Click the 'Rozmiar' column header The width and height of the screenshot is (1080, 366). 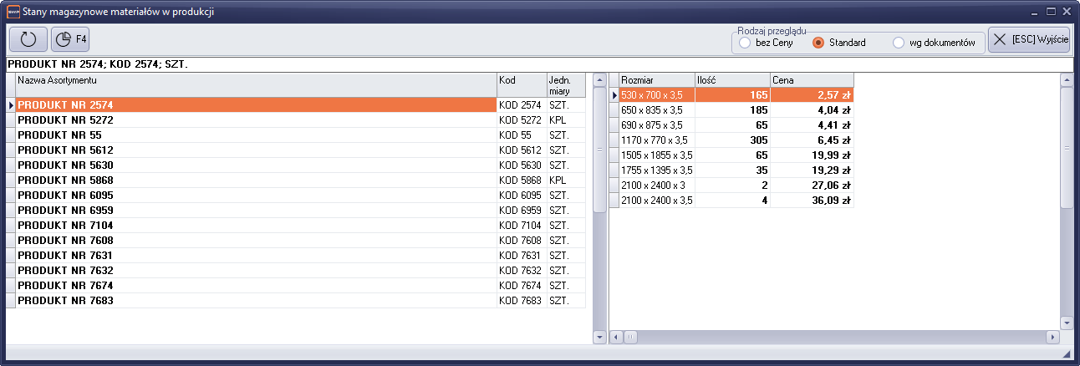pyautogui.click(x=656, y=80)
